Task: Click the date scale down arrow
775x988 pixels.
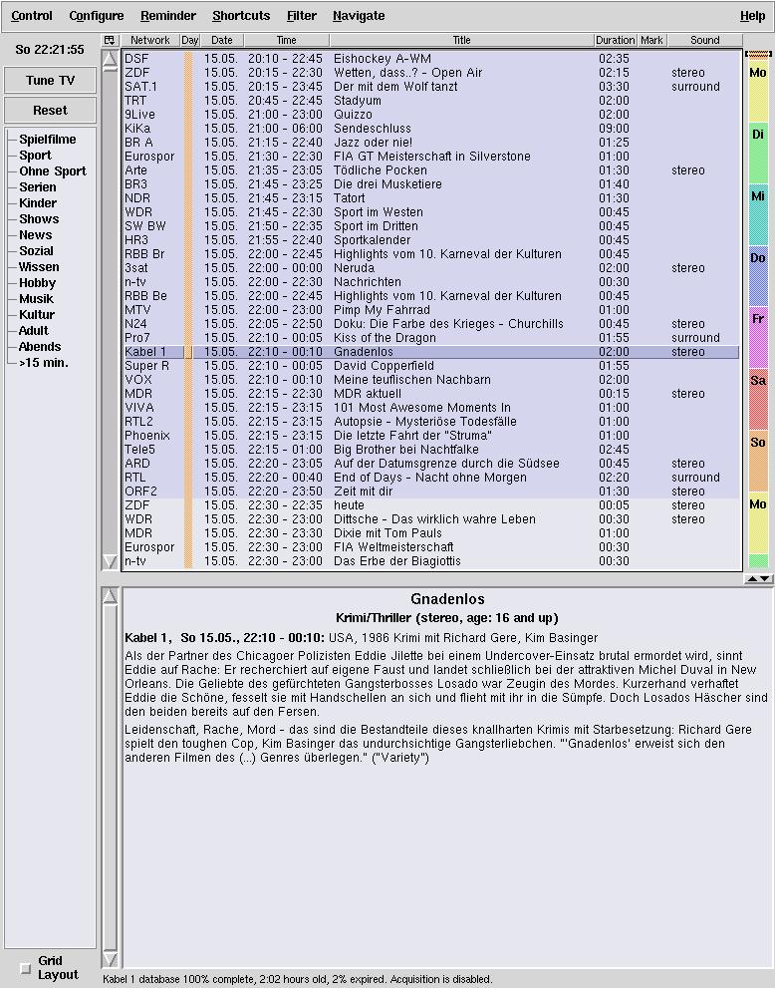Action: [x=765, y=579]
